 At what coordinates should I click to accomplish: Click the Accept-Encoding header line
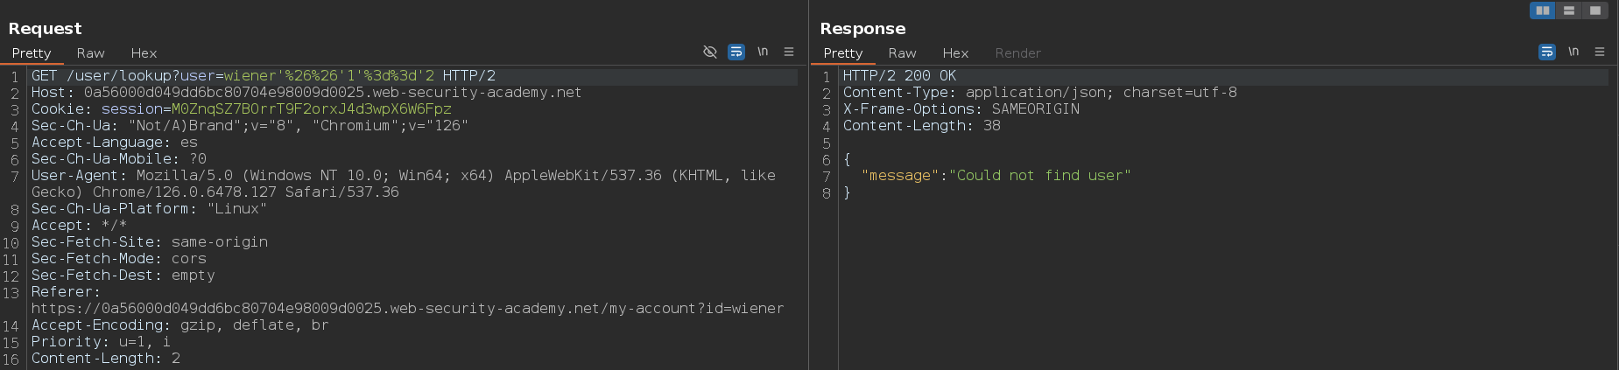pyautogui.click(x=180, y=325)
